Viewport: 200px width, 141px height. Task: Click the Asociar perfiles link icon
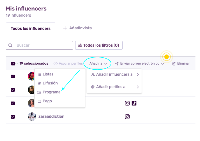[x=55, y=63]
